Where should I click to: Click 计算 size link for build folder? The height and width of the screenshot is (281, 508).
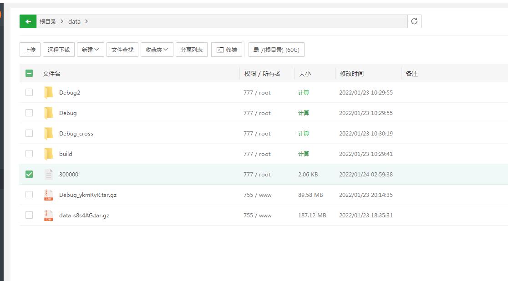pyautogui.click(x=304, y=154)
